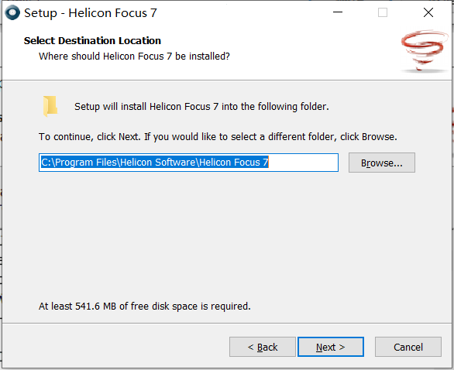Click empty space after the path in field
The height and width of the screenshot is (370, 454).
tap(303, 163)
